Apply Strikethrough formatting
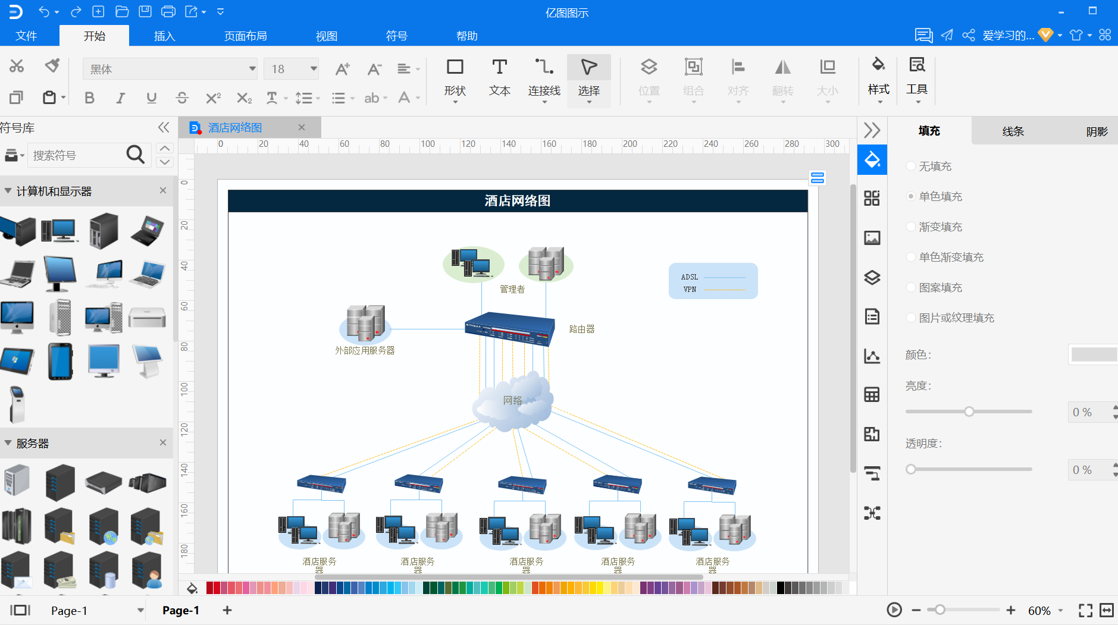 point(182,98)
